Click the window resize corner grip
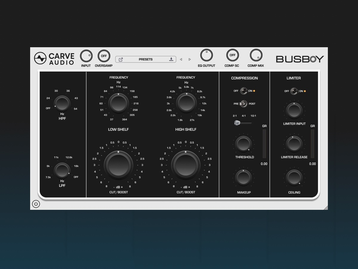This screenshot has width=358, height=269. 325,207
